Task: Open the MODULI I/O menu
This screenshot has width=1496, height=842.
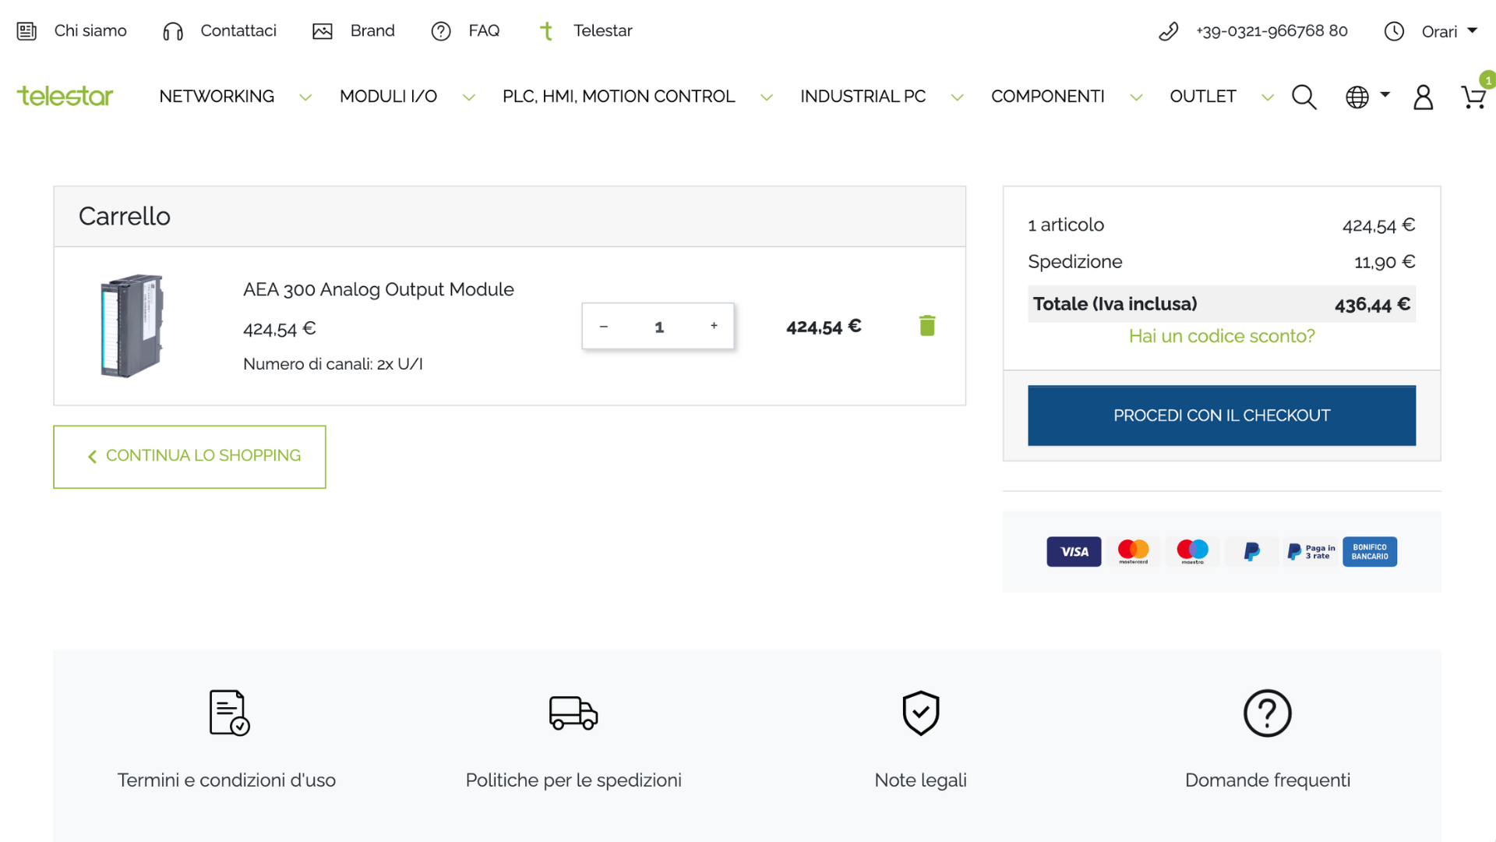Action: point(388,97)
